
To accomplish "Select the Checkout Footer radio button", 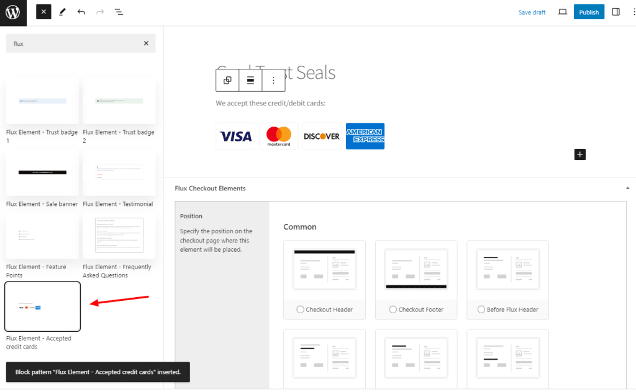I will coord(393,310).
